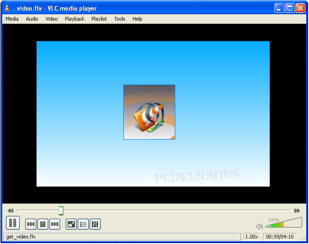Expand the Video menu
This screenshot has width=309, height=244.
(51, 19)
